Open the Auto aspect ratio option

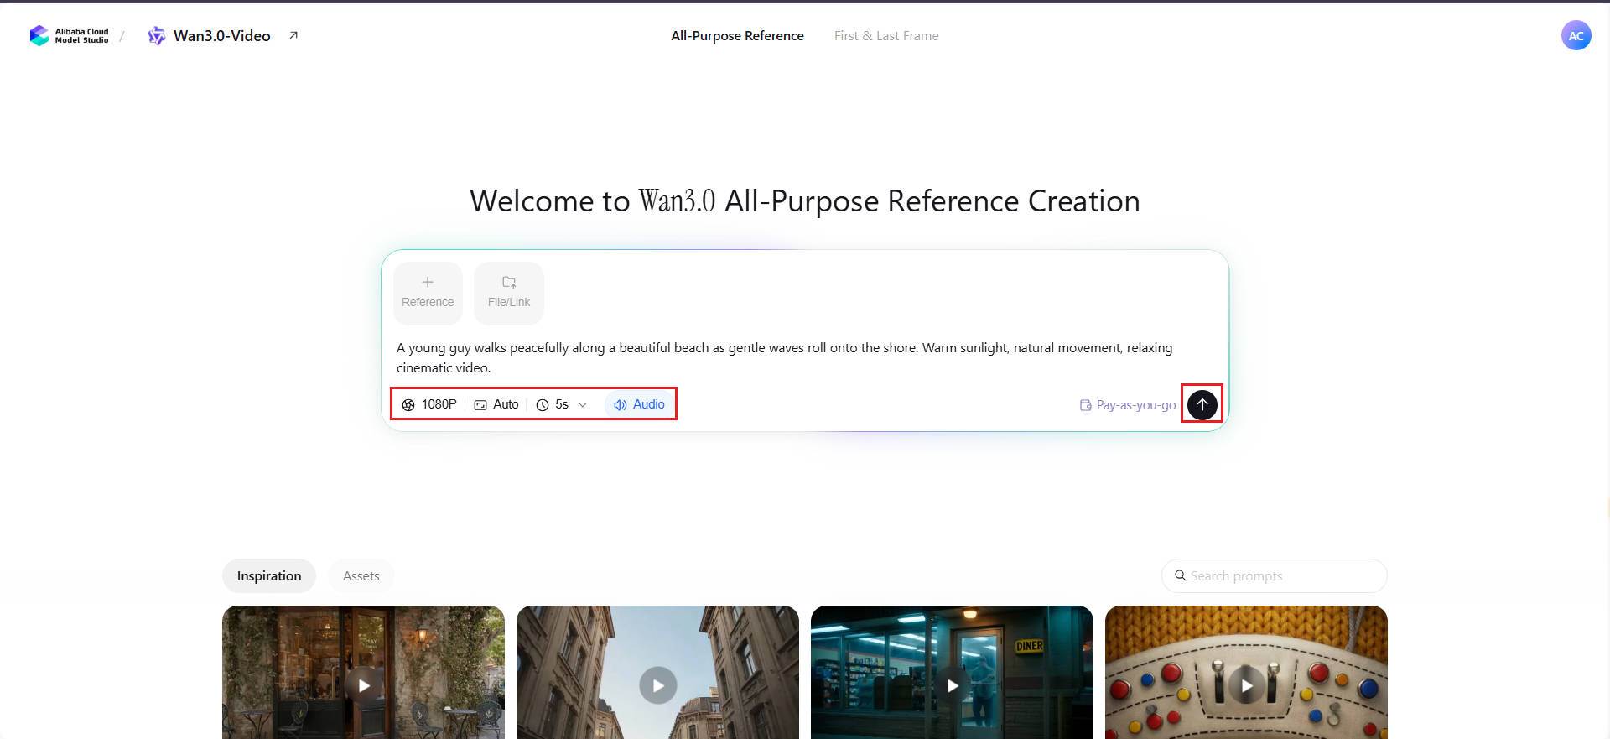point(496,404)
